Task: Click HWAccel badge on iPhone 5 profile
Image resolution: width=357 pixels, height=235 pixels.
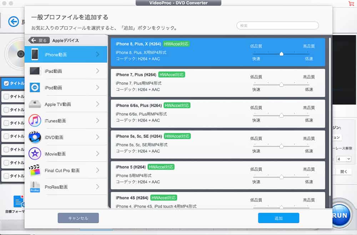Action: click(161, 167)
